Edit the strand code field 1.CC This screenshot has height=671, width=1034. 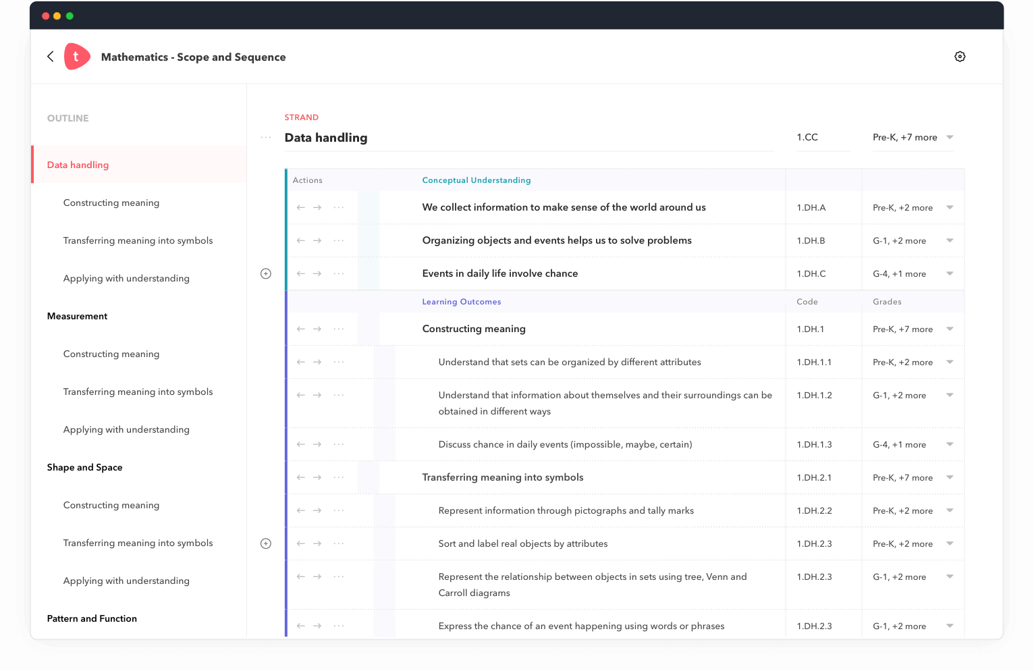coord(822,137)
